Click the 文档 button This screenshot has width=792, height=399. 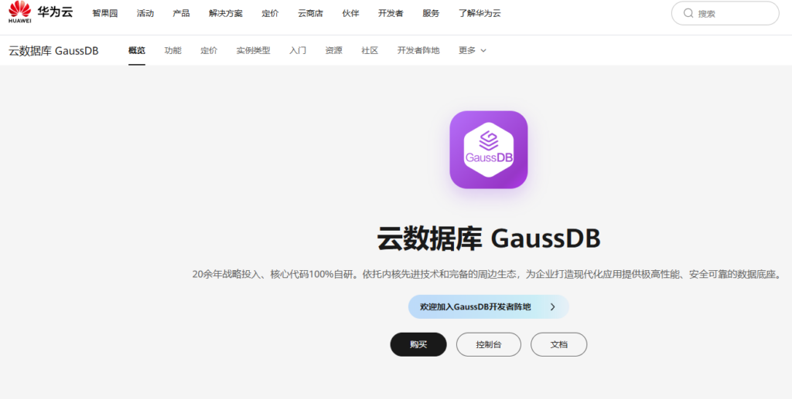pyautogui.click(x=558, y=344)
